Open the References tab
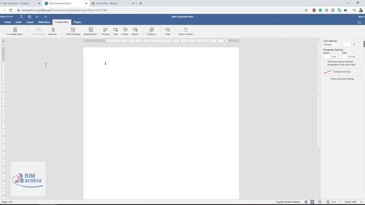Viewport: 365px width, 205px height. click(x=44, y=22)
